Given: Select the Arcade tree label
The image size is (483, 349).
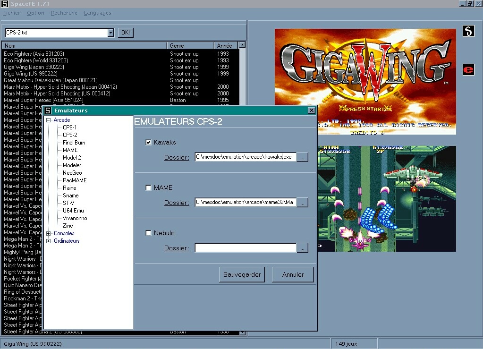Looking at the screenshot, I should [62, 120].
